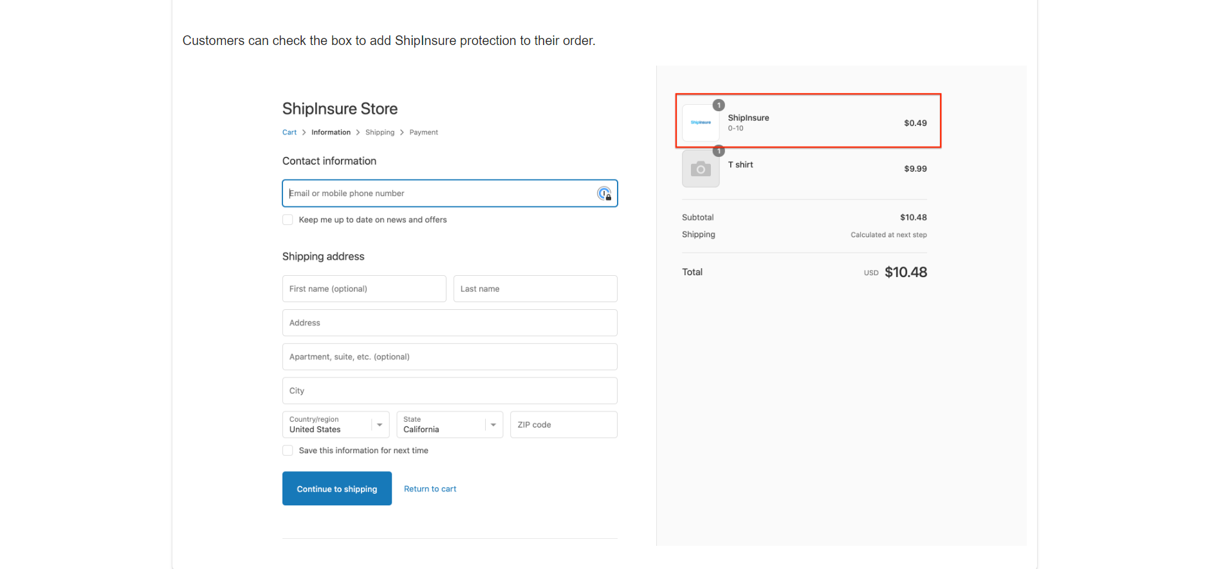Click the Continue to shipping button
Image resolution: width=1214 pixels, height=569 pixels.
[x=337, y=489]
